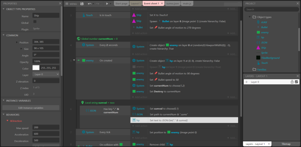Edit the Max speed 200 field

46,127
